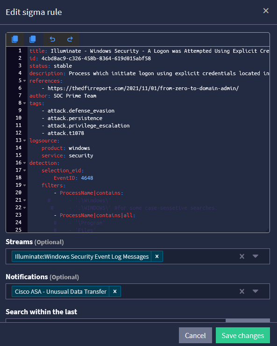This screenshot has width=277, height=346.
Task: Fold the filters section at line 19
Action: (x=24, y=185)
